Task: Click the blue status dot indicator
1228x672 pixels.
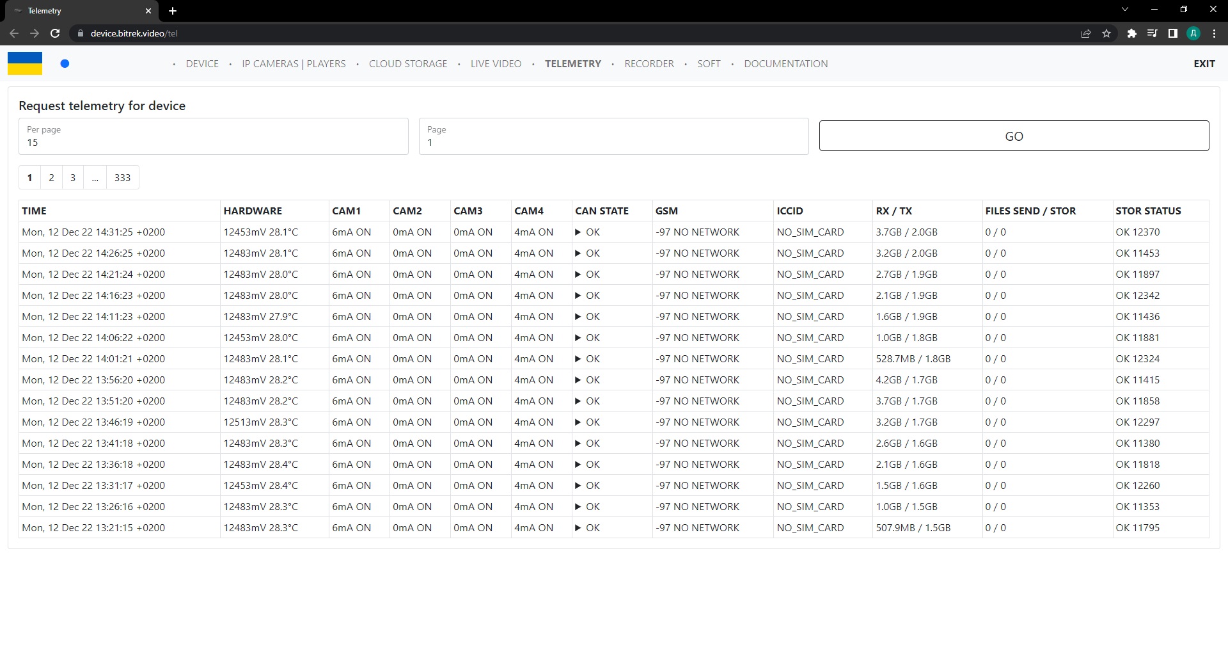Action: point(65,63)
